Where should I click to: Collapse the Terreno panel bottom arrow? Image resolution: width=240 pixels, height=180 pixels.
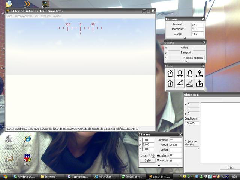pyautogui.click(x=185, y=38)
